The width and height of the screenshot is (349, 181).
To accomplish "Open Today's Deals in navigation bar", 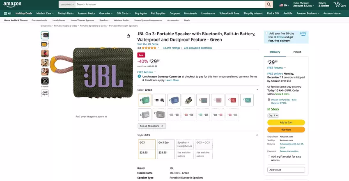I will pyautogui.click(x=65, y=13).
